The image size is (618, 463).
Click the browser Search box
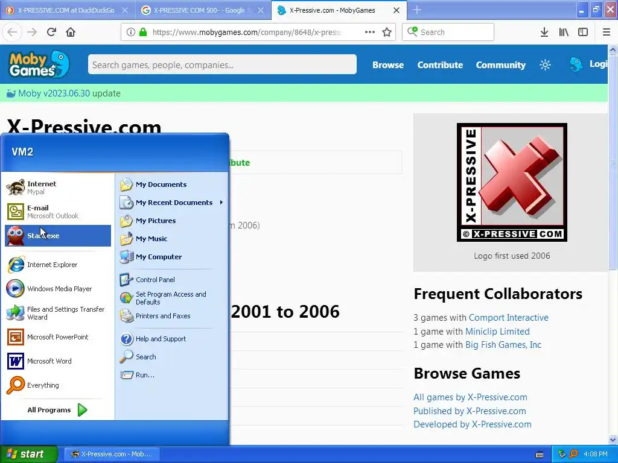click(448, 32)
